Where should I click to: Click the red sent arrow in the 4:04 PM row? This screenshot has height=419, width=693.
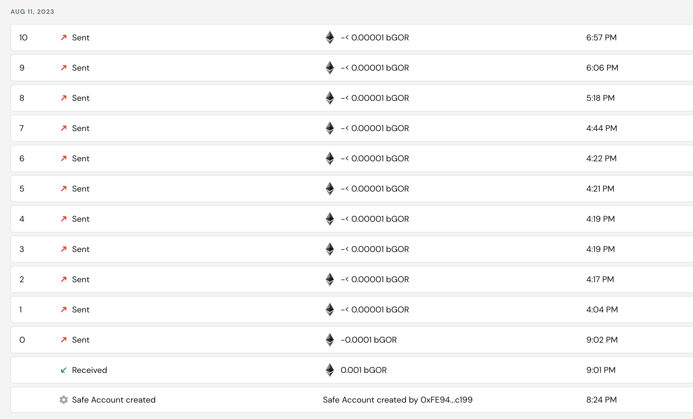(x=63, y=310)
